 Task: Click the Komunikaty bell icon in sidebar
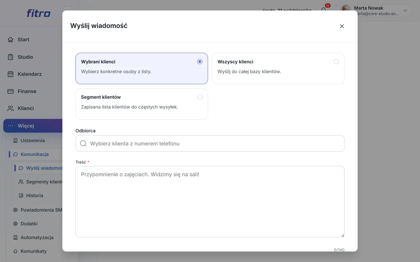pos(15,251)
